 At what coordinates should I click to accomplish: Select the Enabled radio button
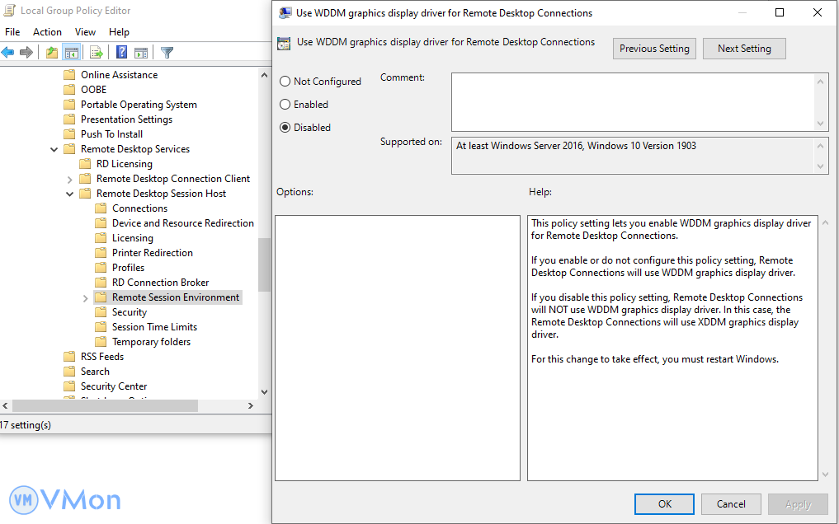pyautogui.click(x=285, y=105)
